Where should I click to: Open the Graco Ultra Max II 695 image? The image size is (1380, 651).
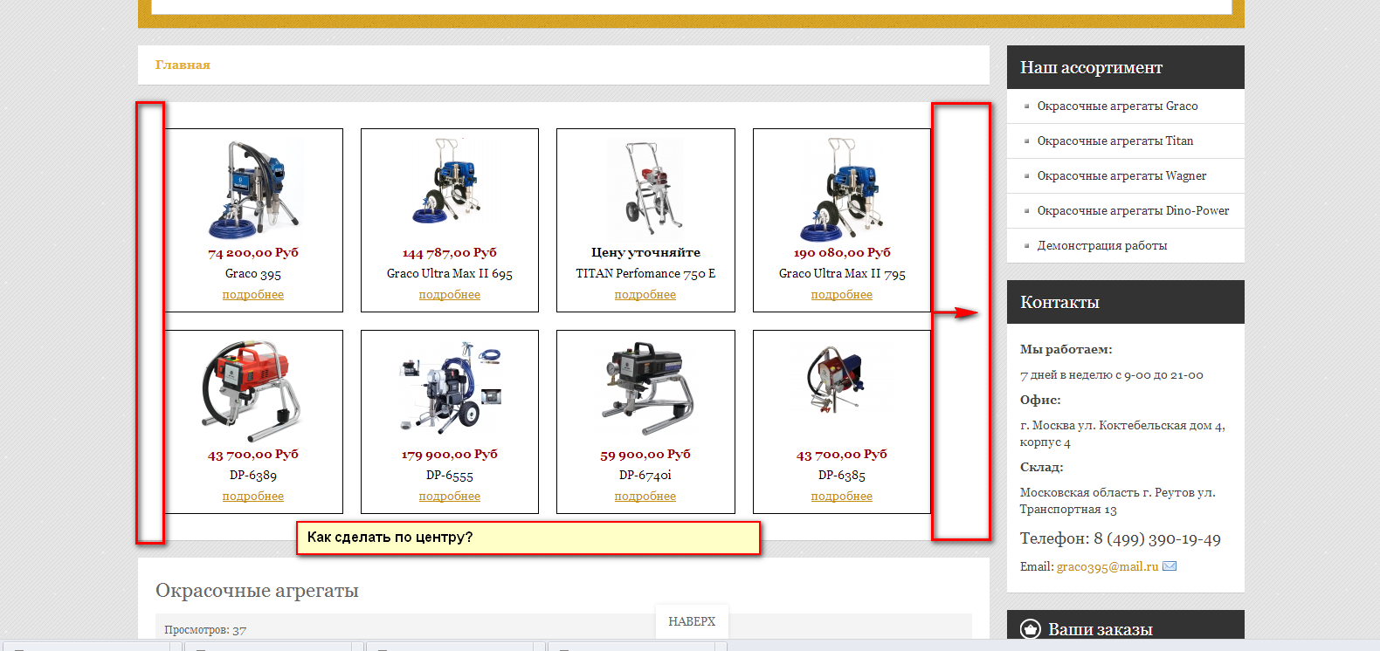[x=450, y=182]
